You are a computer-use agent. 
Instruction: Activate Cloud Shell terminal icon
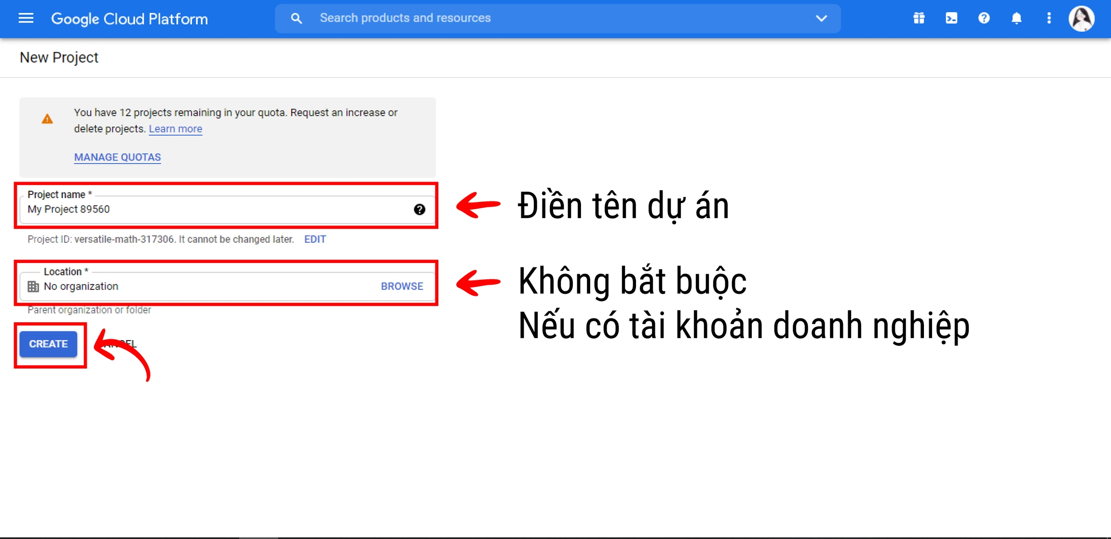point(951,18)
